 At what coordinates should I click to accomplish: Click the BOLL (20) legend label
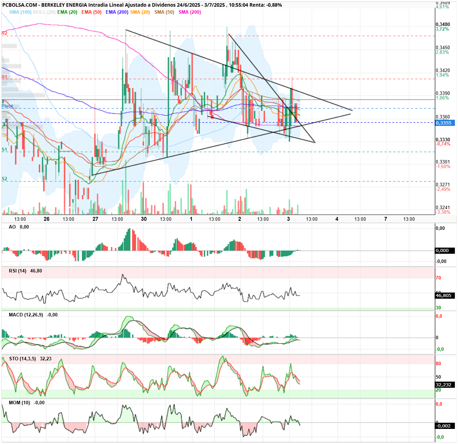click(x=44, y=12)
